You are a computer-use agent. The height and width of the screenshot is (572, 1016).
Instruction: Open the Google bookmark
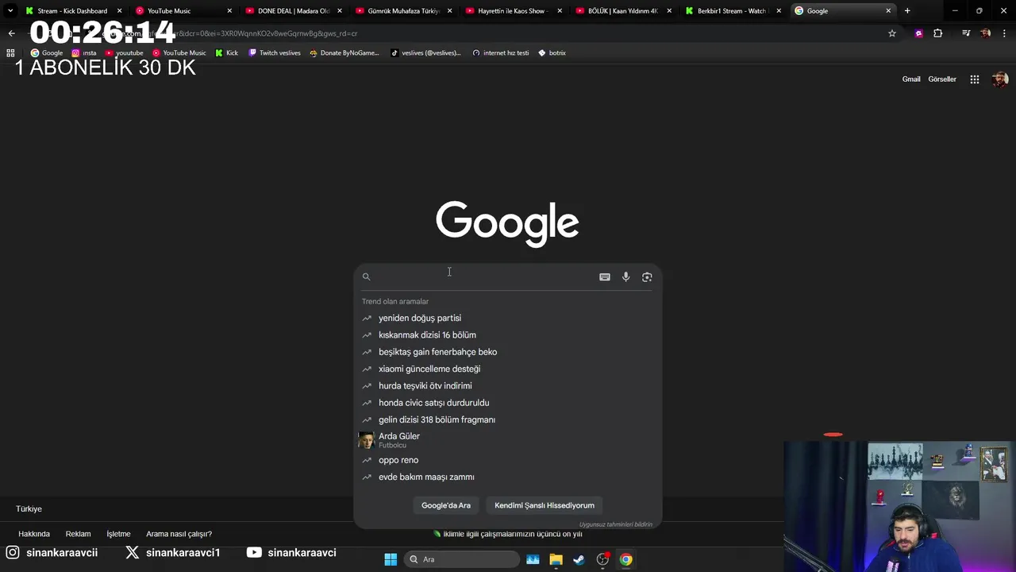point(47,52)
